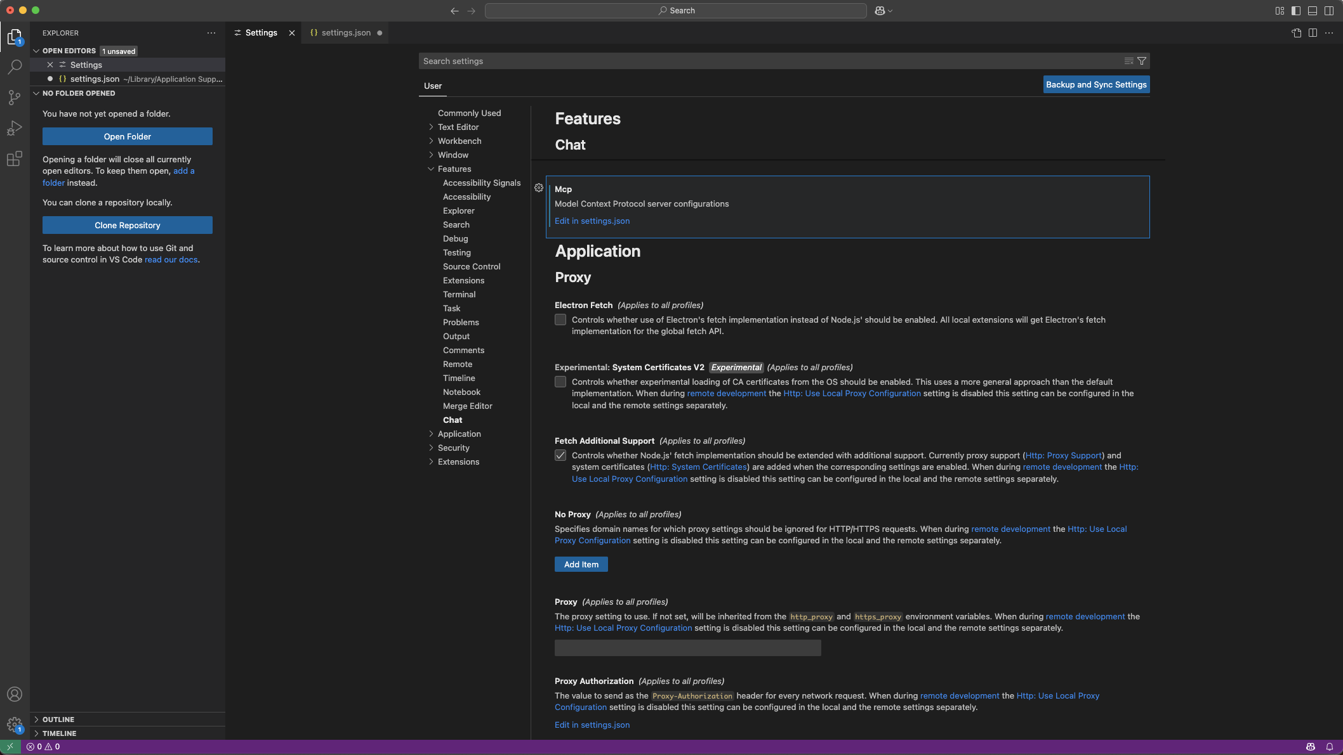Close Settings in Open Editors list
Screen dimensions: 1343x755
[50, 65]
